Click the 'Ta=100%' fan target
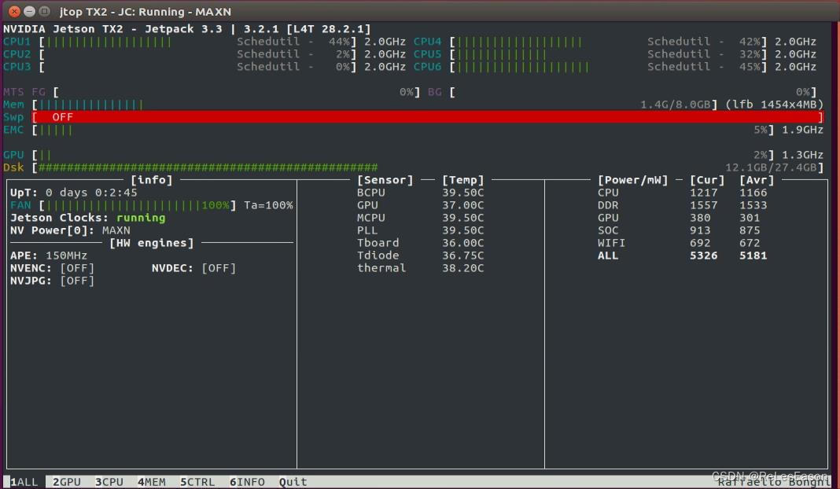This screenshot has height=489, width=840. coord(268,205)
